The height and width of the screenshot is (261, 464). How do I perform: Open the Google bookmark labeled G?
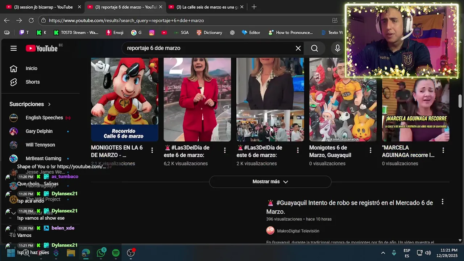[136, 33]
